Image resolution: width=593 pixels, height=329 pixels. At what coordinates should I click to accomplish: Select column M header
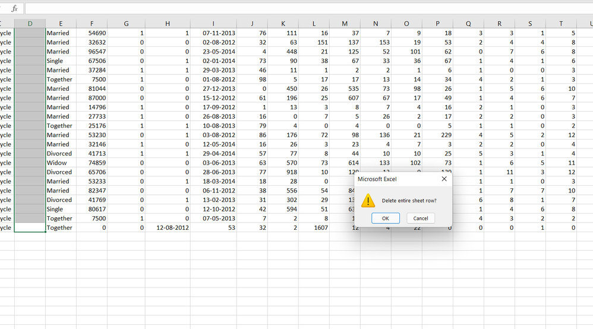(345, 23)
